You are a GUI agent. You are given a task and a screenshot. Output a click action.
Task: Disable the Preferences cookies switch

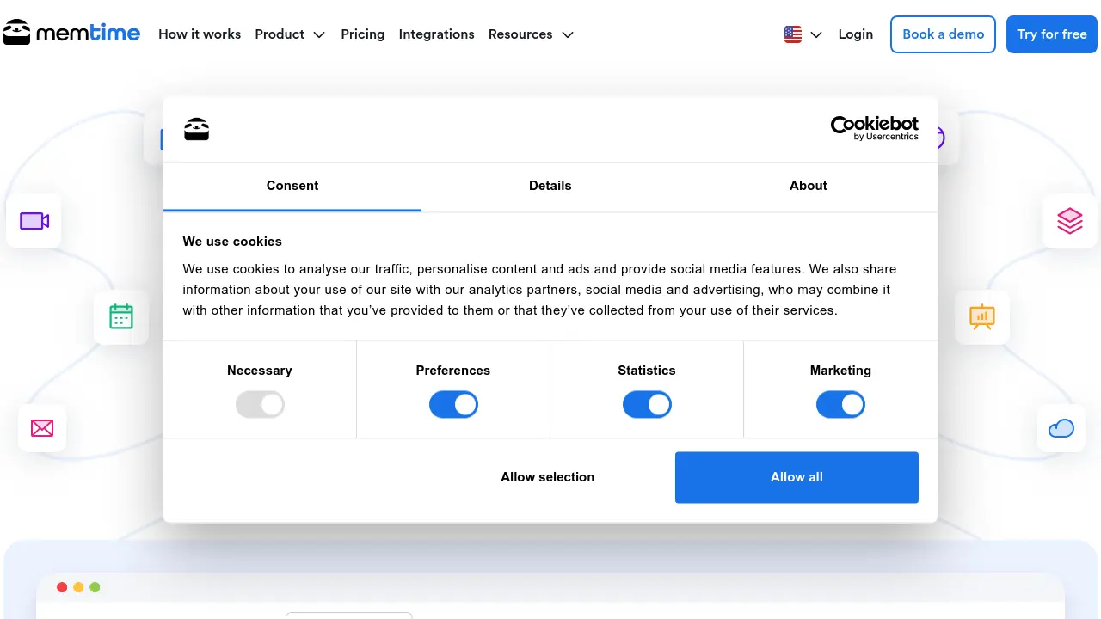[453, 404]
